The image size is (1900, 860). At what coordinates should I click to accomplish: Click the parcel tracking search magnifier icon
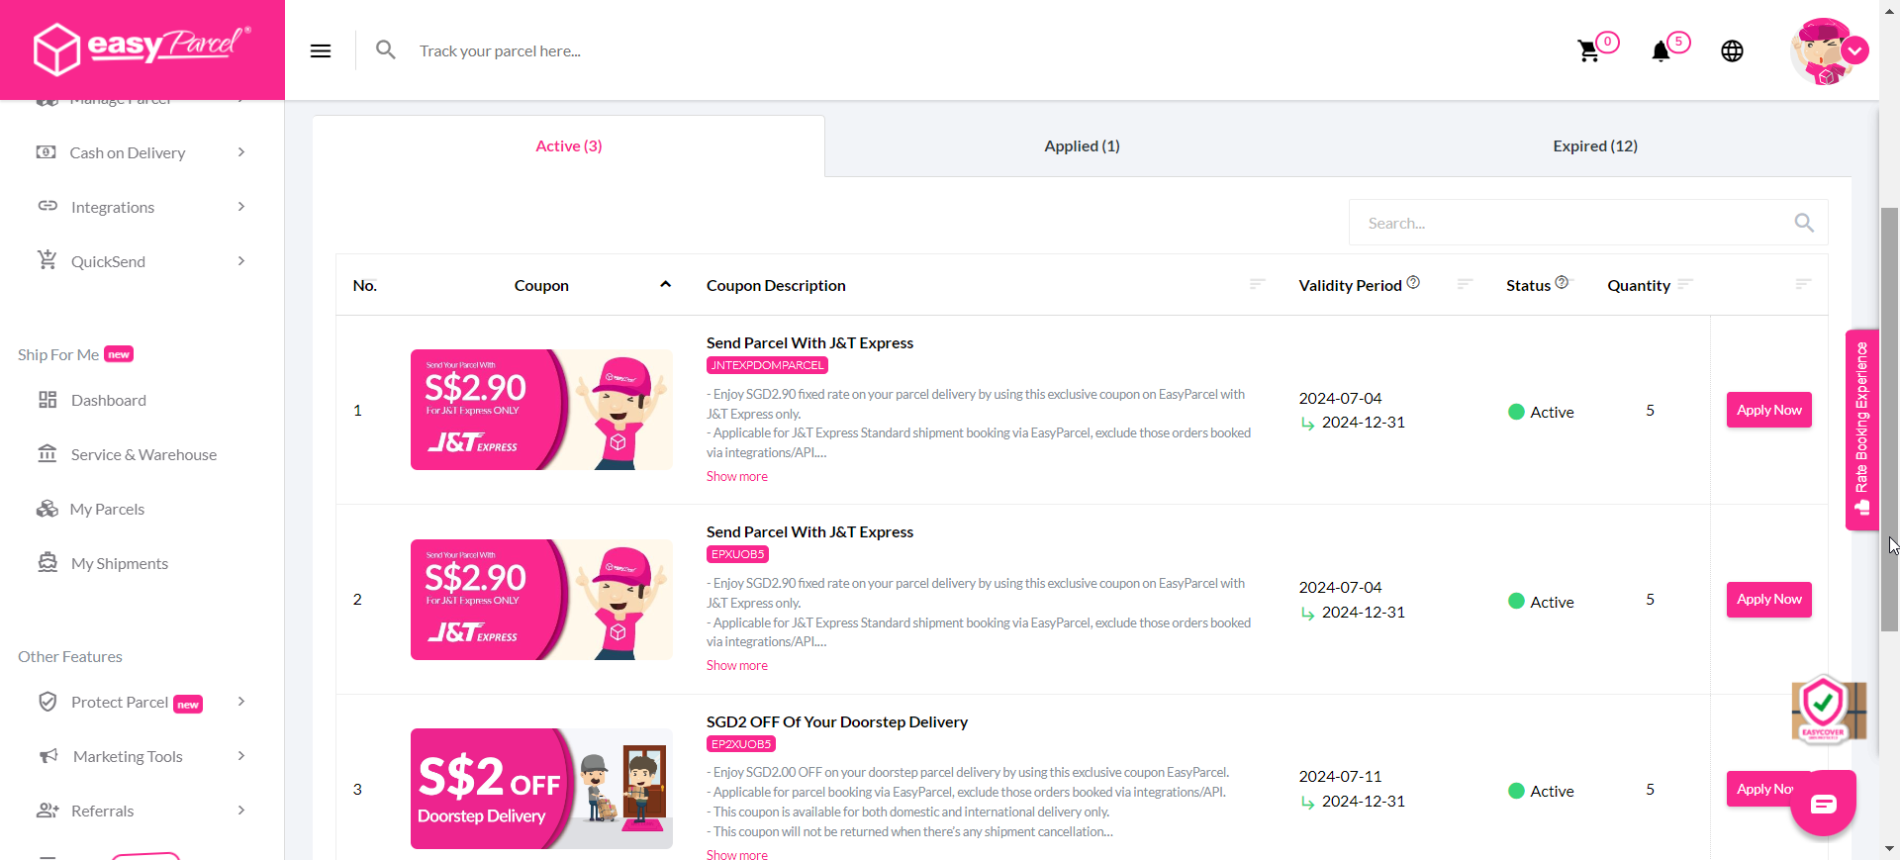point(386,49)
